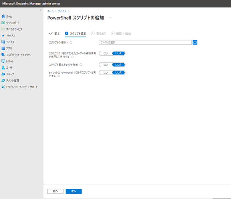The image size is (231, 199).
Task: Collapse the sidebar with double-chevron icon
Action: [x=40, y=10]
